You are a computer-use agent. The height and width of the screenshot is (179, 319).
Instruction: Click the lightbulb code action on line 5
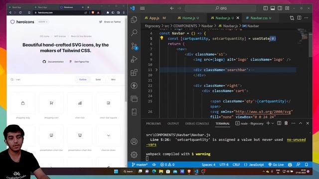click(x=161, y=38)
